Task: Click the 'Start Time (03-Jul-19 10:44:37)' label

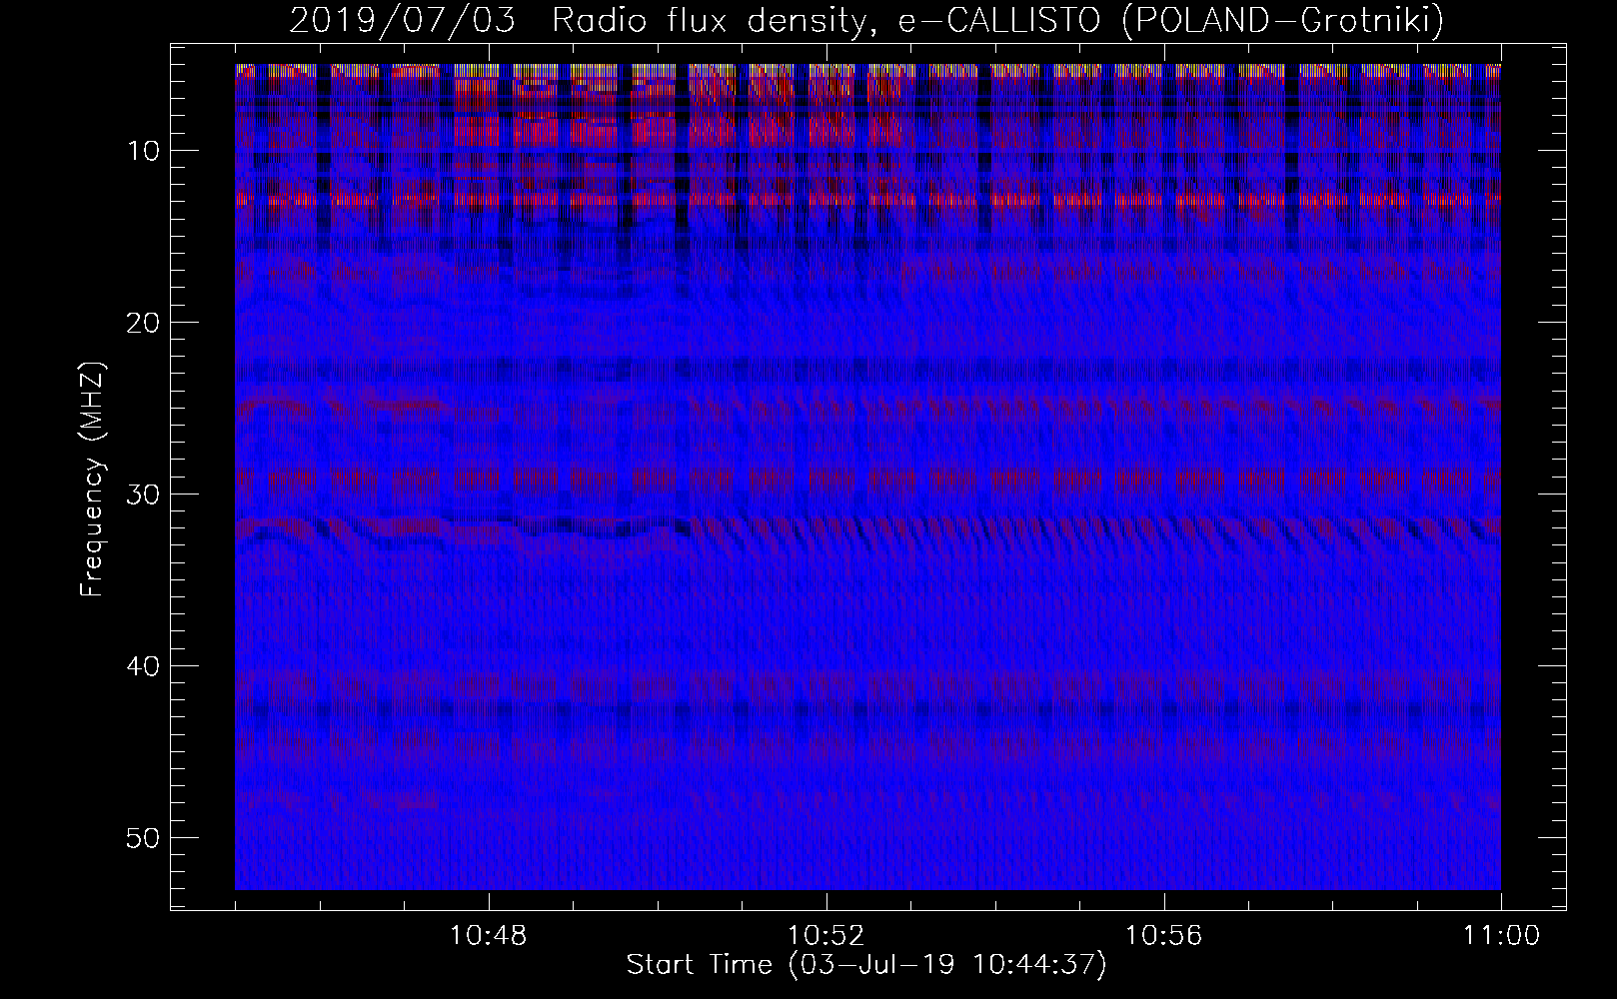Action: click(867, 965)
